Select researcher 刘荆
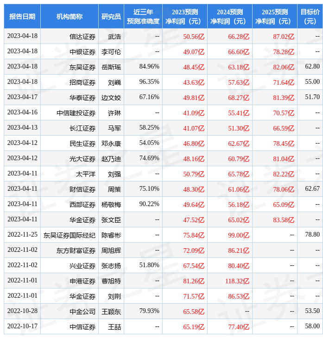 coord(114,297)
